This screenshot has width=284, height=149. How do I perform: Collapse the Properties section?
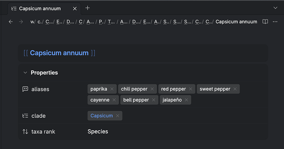25,72
